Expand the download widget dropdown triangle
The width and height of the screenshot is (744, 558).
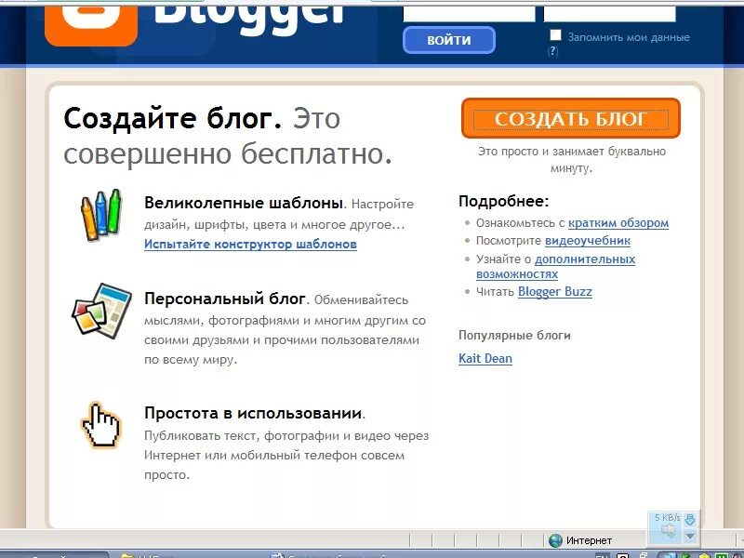[x=690, y=537]
